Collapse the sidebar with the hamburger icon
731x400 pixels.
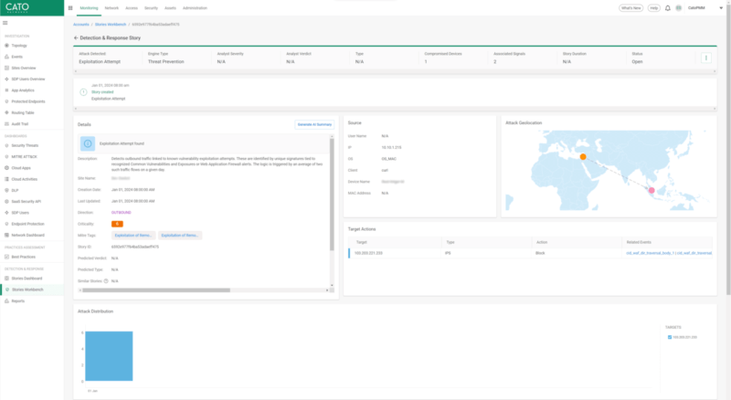click(5, 22)
